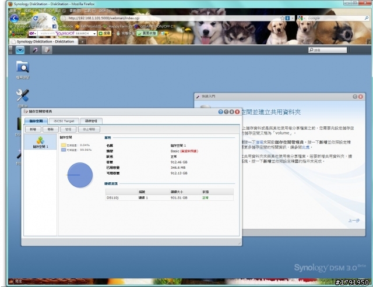Click the 這裡 link in Quick Start text
373x287 pixels.
pyautogui.click(x=259, y=142)
